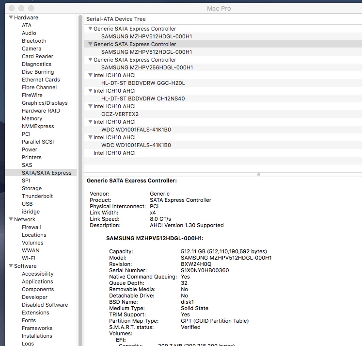
Task: Select Storage in the sidebar
Action: (31, 188)
